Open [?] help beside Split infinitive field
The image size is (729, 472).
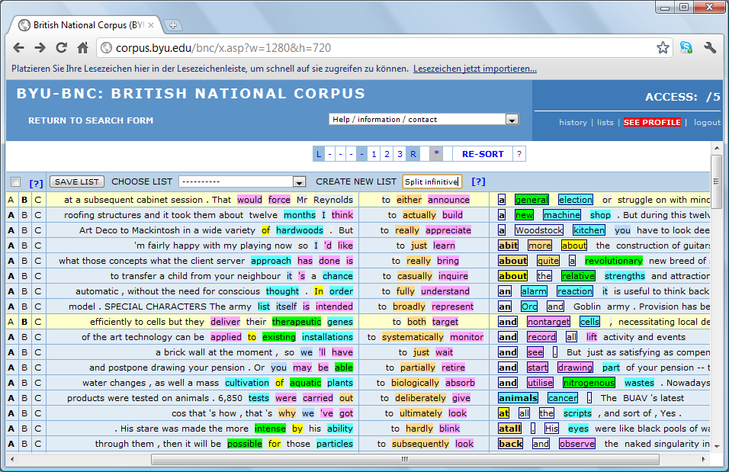coord(478,181)
